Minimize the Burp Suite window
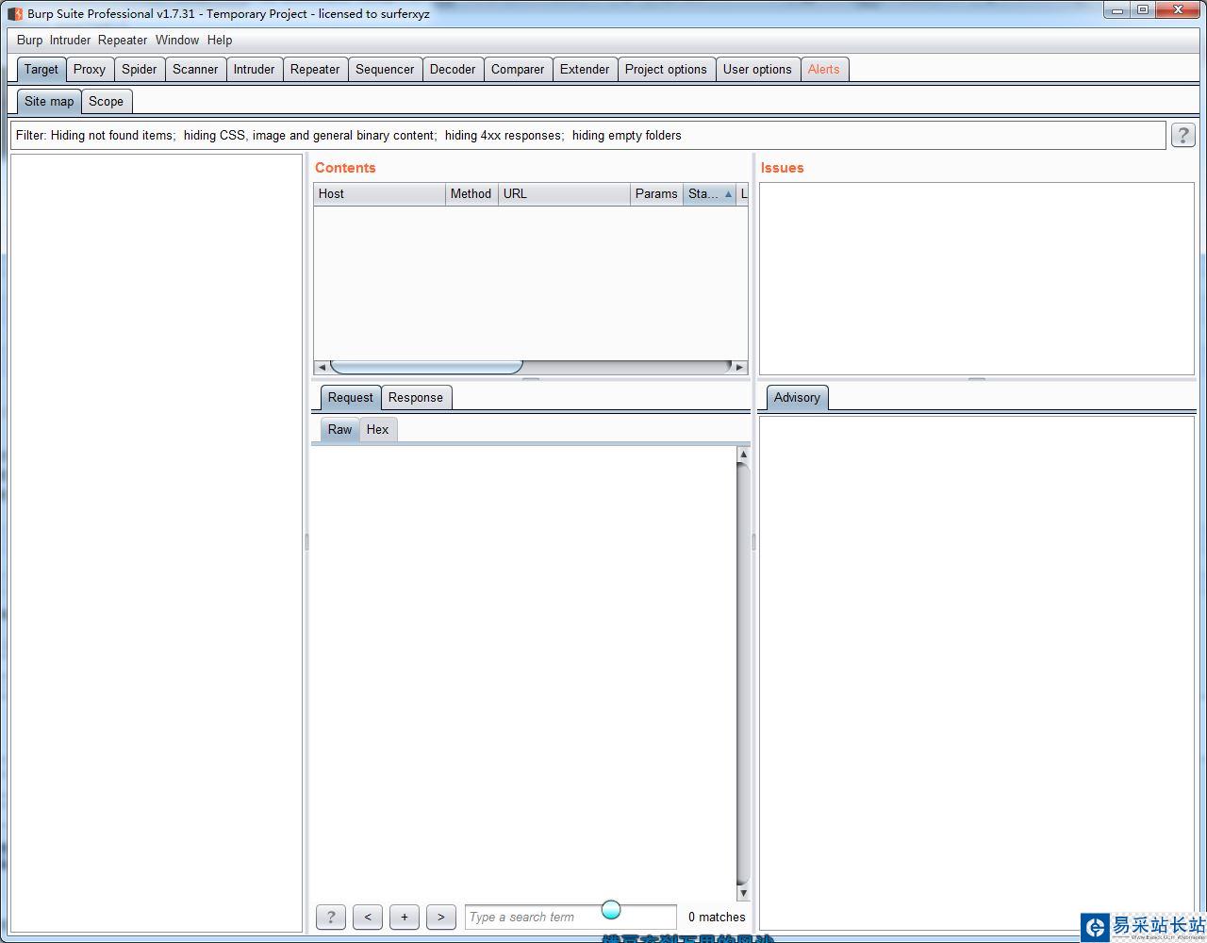1207x943 pixels. (x=1117, y=10)
